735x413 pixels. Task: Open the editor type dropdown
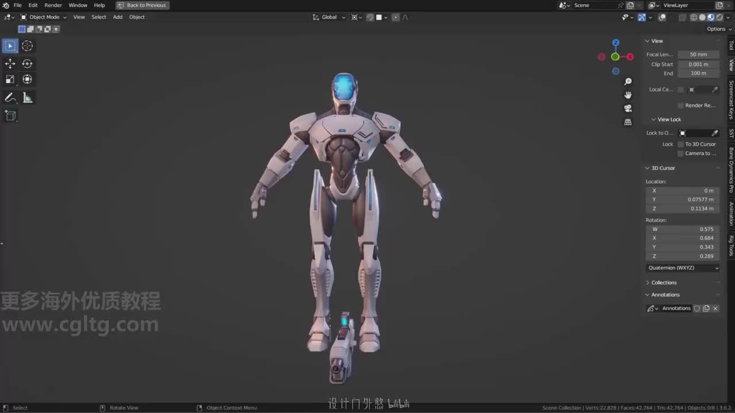click(9, 17)
